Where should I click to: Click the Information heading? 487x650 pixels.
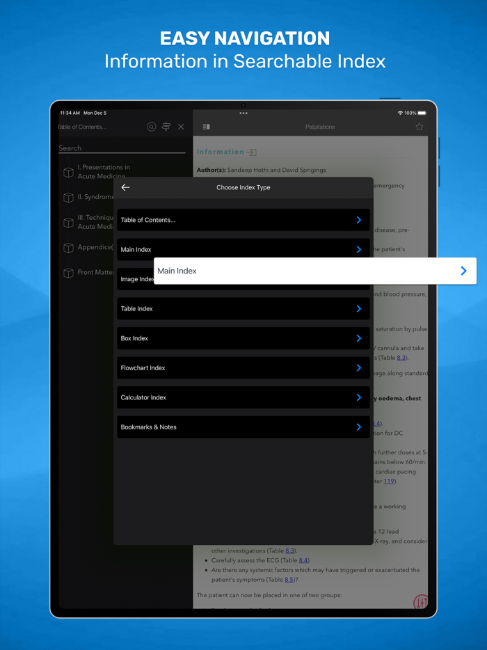click(x=221, y=152)
